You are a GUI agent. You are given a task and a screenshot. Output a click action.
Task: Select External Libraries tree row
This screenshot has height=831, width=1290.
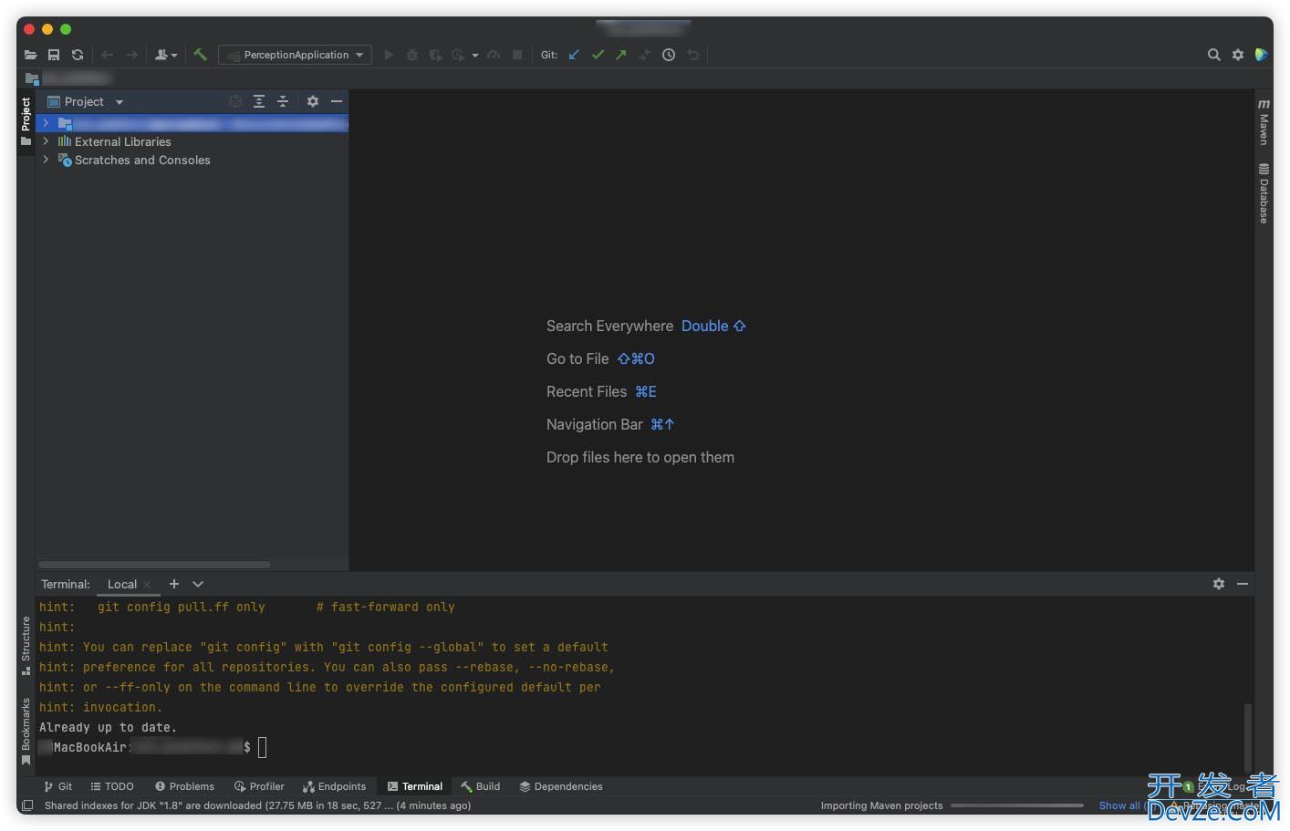click(192, 141)
